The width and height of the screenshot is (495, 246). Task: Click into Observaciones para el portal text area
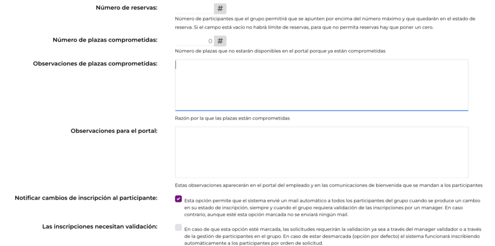[321, 152]
